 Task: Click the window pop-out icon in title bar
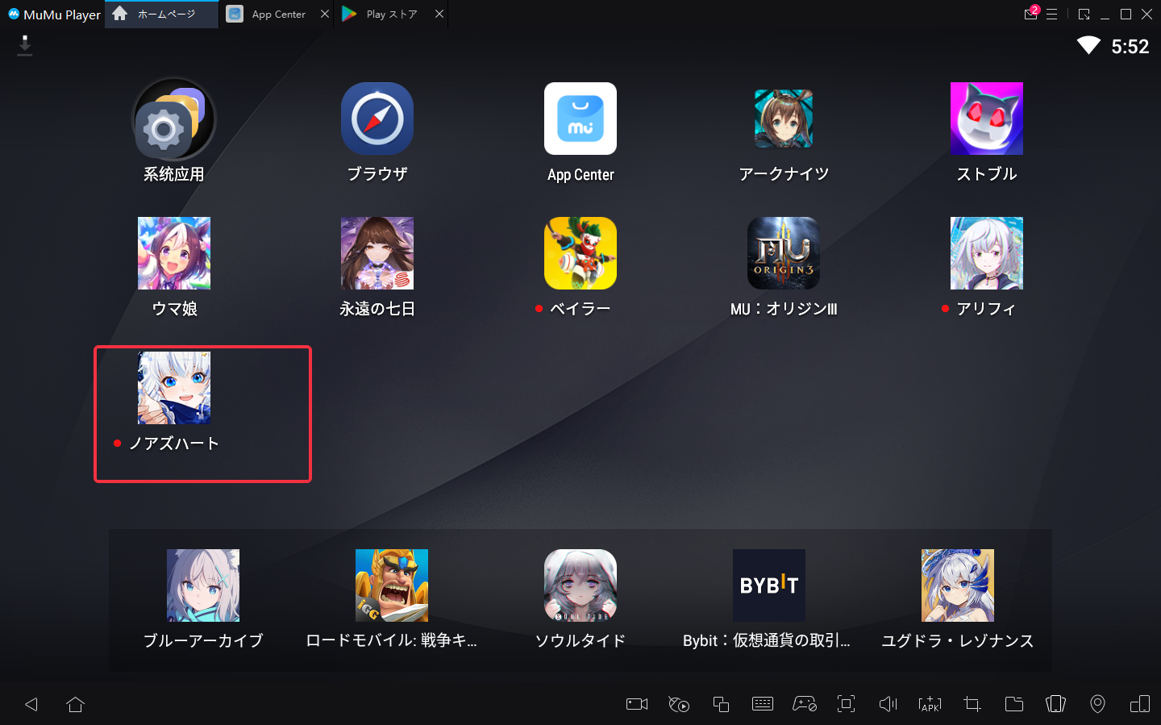coord(1084,15)
